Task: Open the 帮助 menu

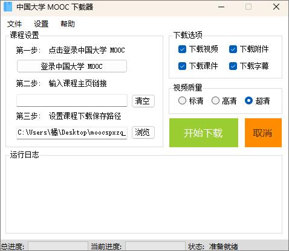Action: coord(68,24)
